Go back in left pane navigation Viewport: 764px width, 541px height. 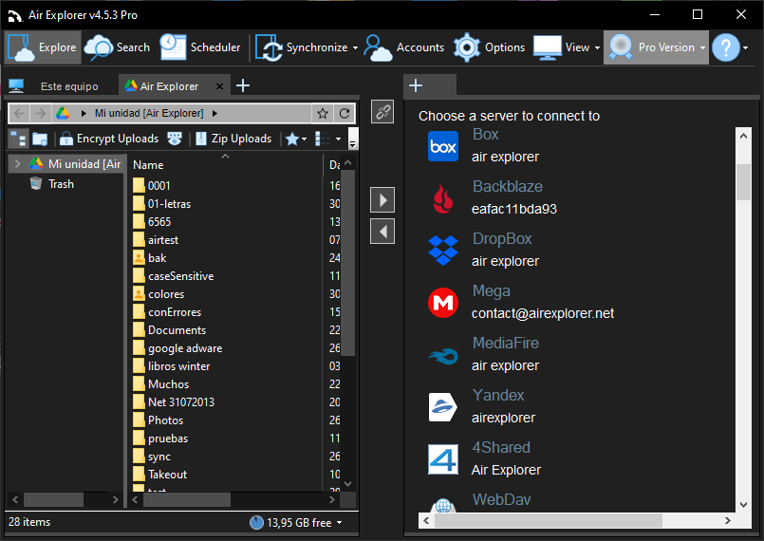[x=20, y=114]
